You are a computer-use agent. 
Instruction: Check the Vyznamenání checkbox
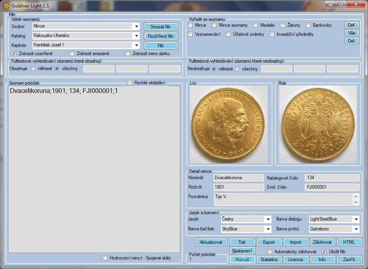coord(190,34)
